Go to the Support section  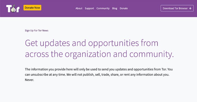point(89,8)
